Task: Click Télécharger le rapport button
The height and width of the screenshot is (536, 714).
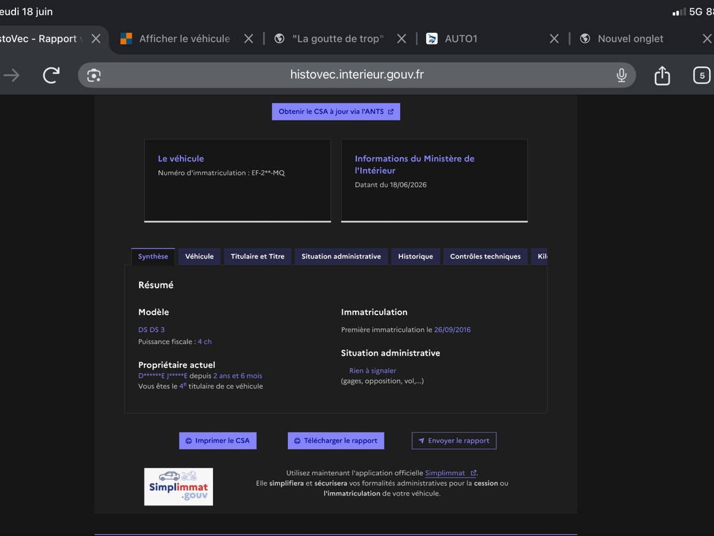Action: (x=336, y=441)
